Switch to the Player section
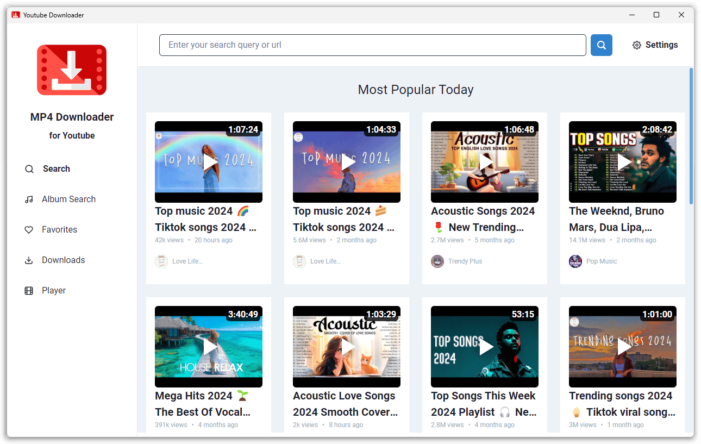 (x=54, y=291)
